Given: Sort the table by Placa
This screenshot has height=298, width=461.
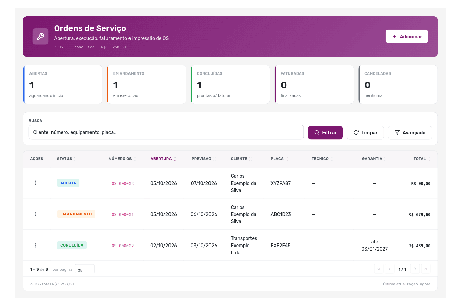Looking at the screenshot, I should pyautogui.click(x=279, y=159).
